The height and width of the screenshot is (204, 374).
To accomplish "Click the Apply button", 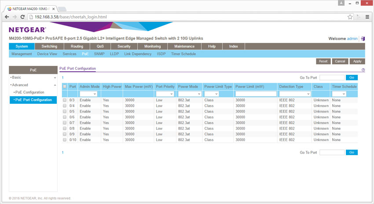I will point(357,61).
